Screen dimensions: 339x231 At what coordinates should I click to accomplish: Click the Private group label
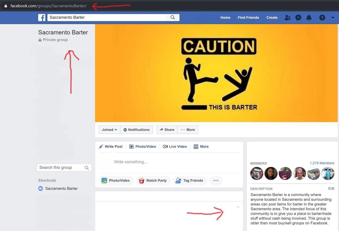(53, 40)
